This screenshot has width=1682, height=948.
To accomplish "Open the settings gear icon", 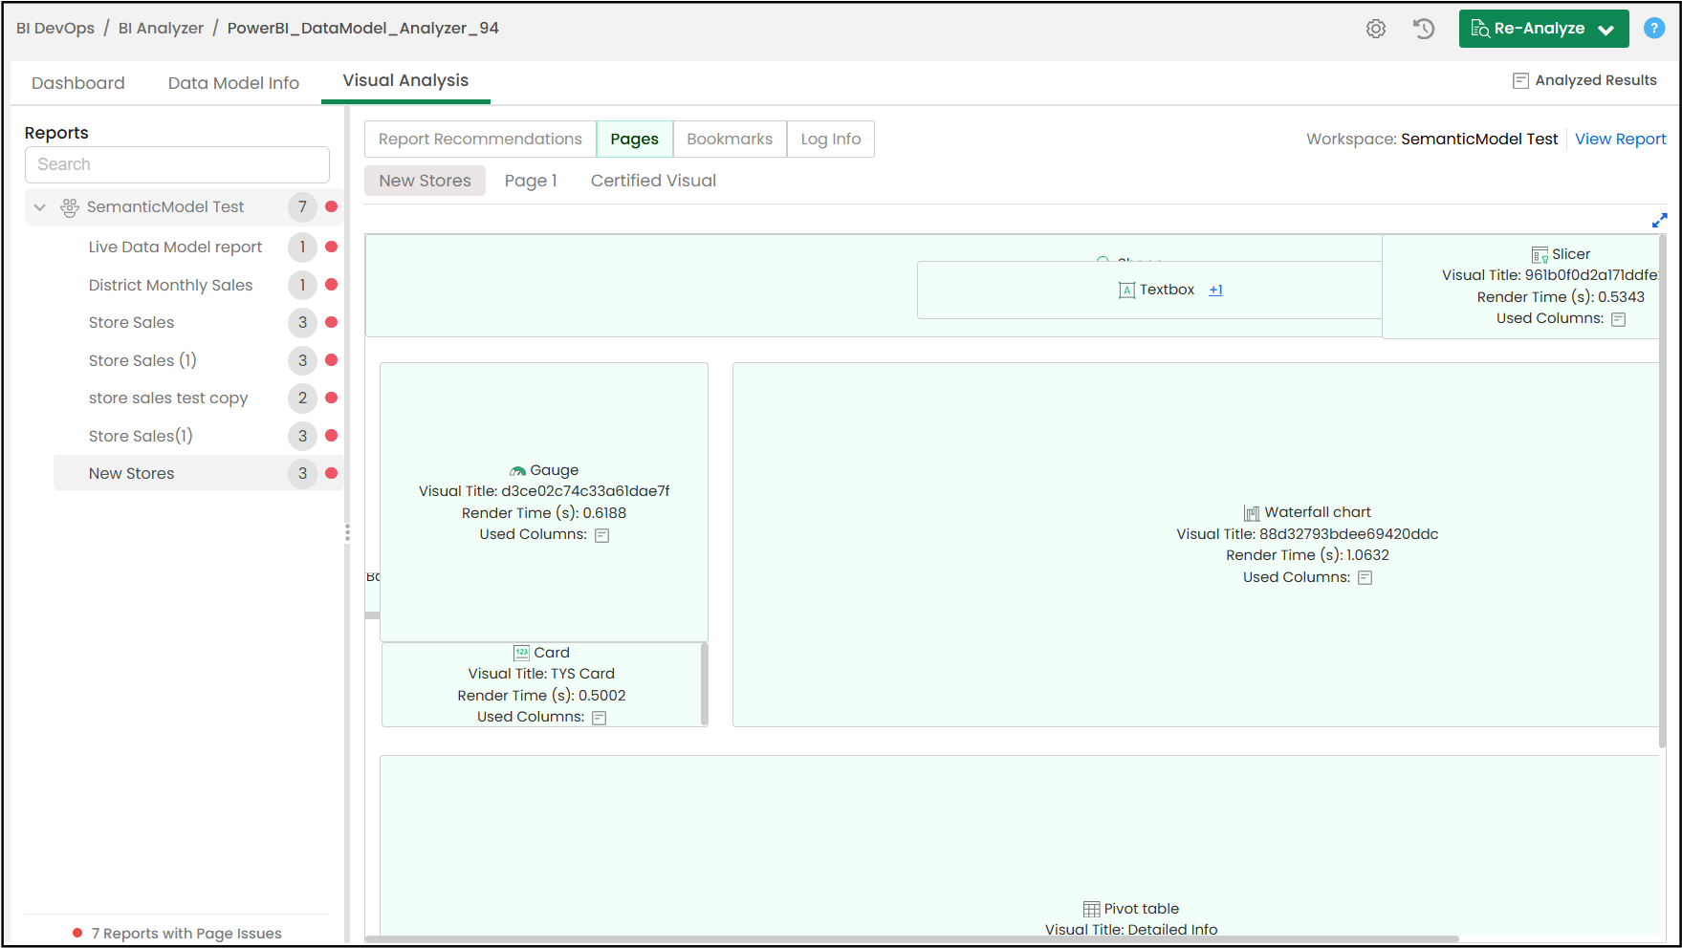I will (x=1376, y=29).
